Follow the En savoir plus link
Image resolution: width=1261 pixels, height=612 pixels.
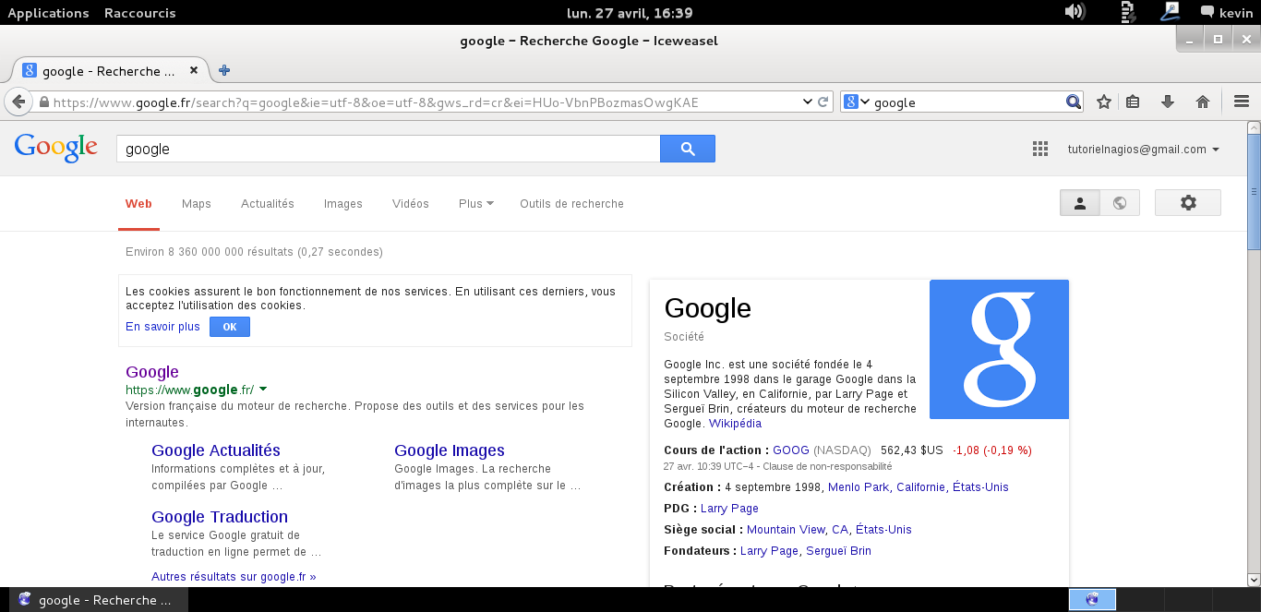[162, 327]
